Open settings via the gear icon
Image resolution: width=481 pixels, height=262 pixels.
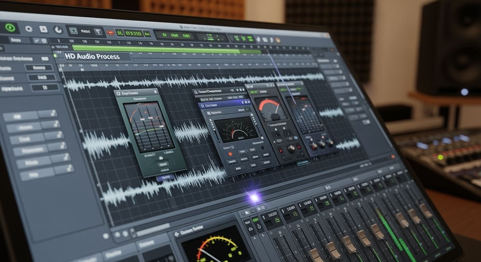coord(29,29)
